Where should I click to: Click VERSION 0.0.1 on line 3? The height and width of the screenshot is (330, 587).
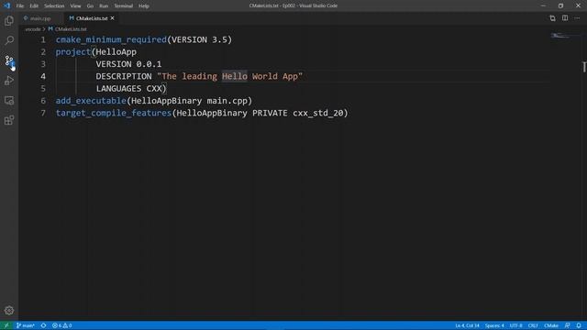128,64
